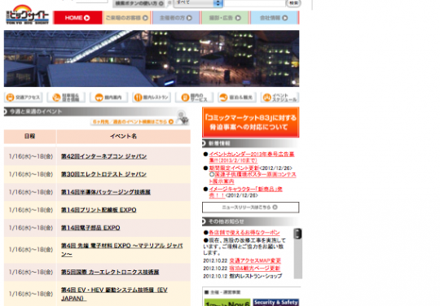Open the 交通アクセス train icon button
Screen dimensions: 440x306
pyautogui.click(x=24, y=97)
